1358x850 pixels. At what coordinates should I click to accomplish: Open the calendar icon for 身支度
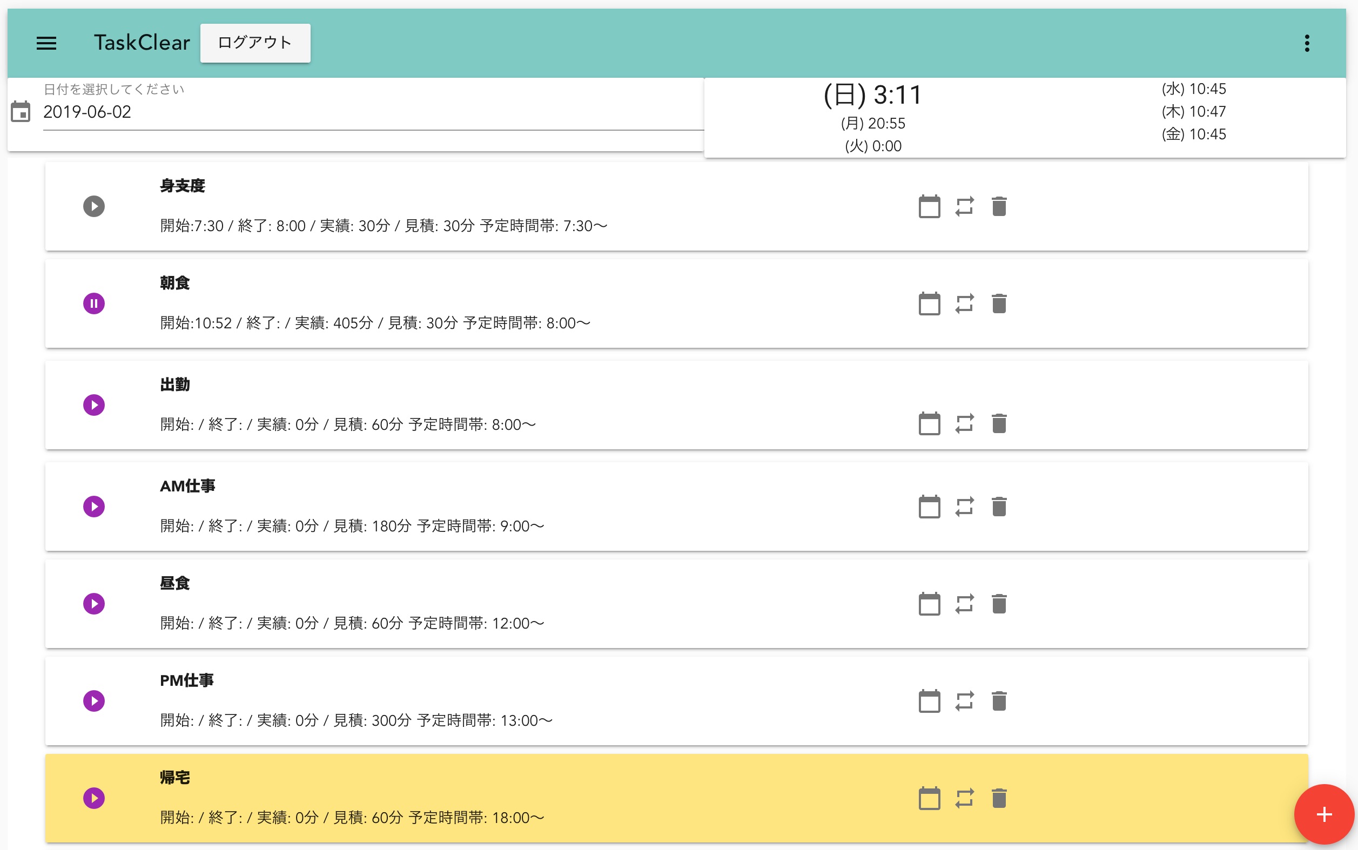pyautogui.click(x=929, y=207)
